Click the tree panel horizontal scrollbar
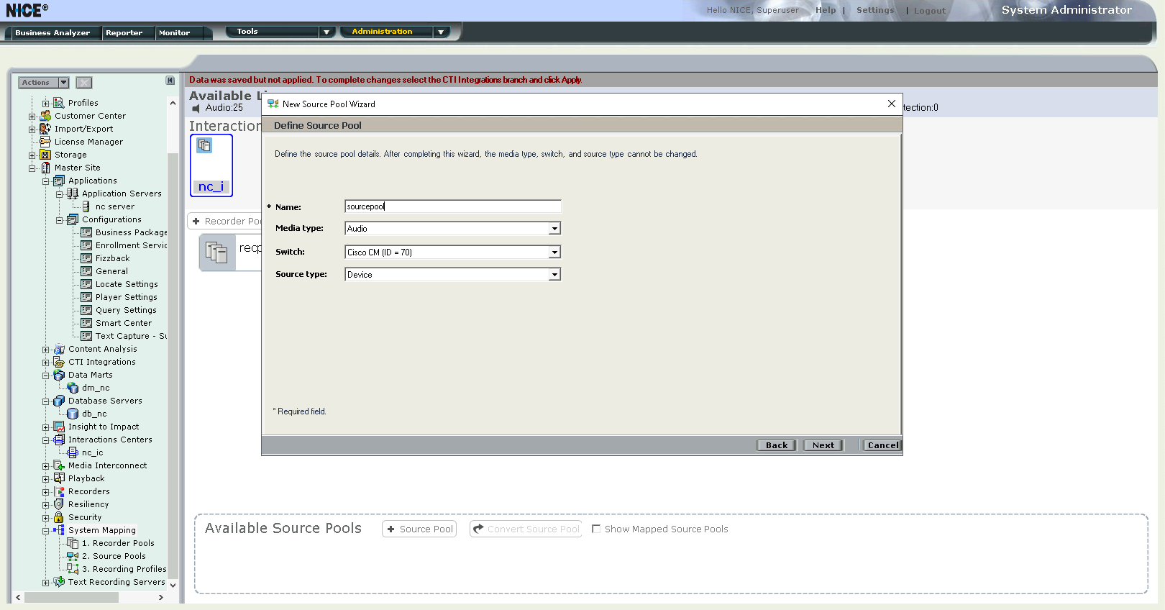Image resolution: width=1165 pixels, height=610 pixels. click(x=90, y=597)
